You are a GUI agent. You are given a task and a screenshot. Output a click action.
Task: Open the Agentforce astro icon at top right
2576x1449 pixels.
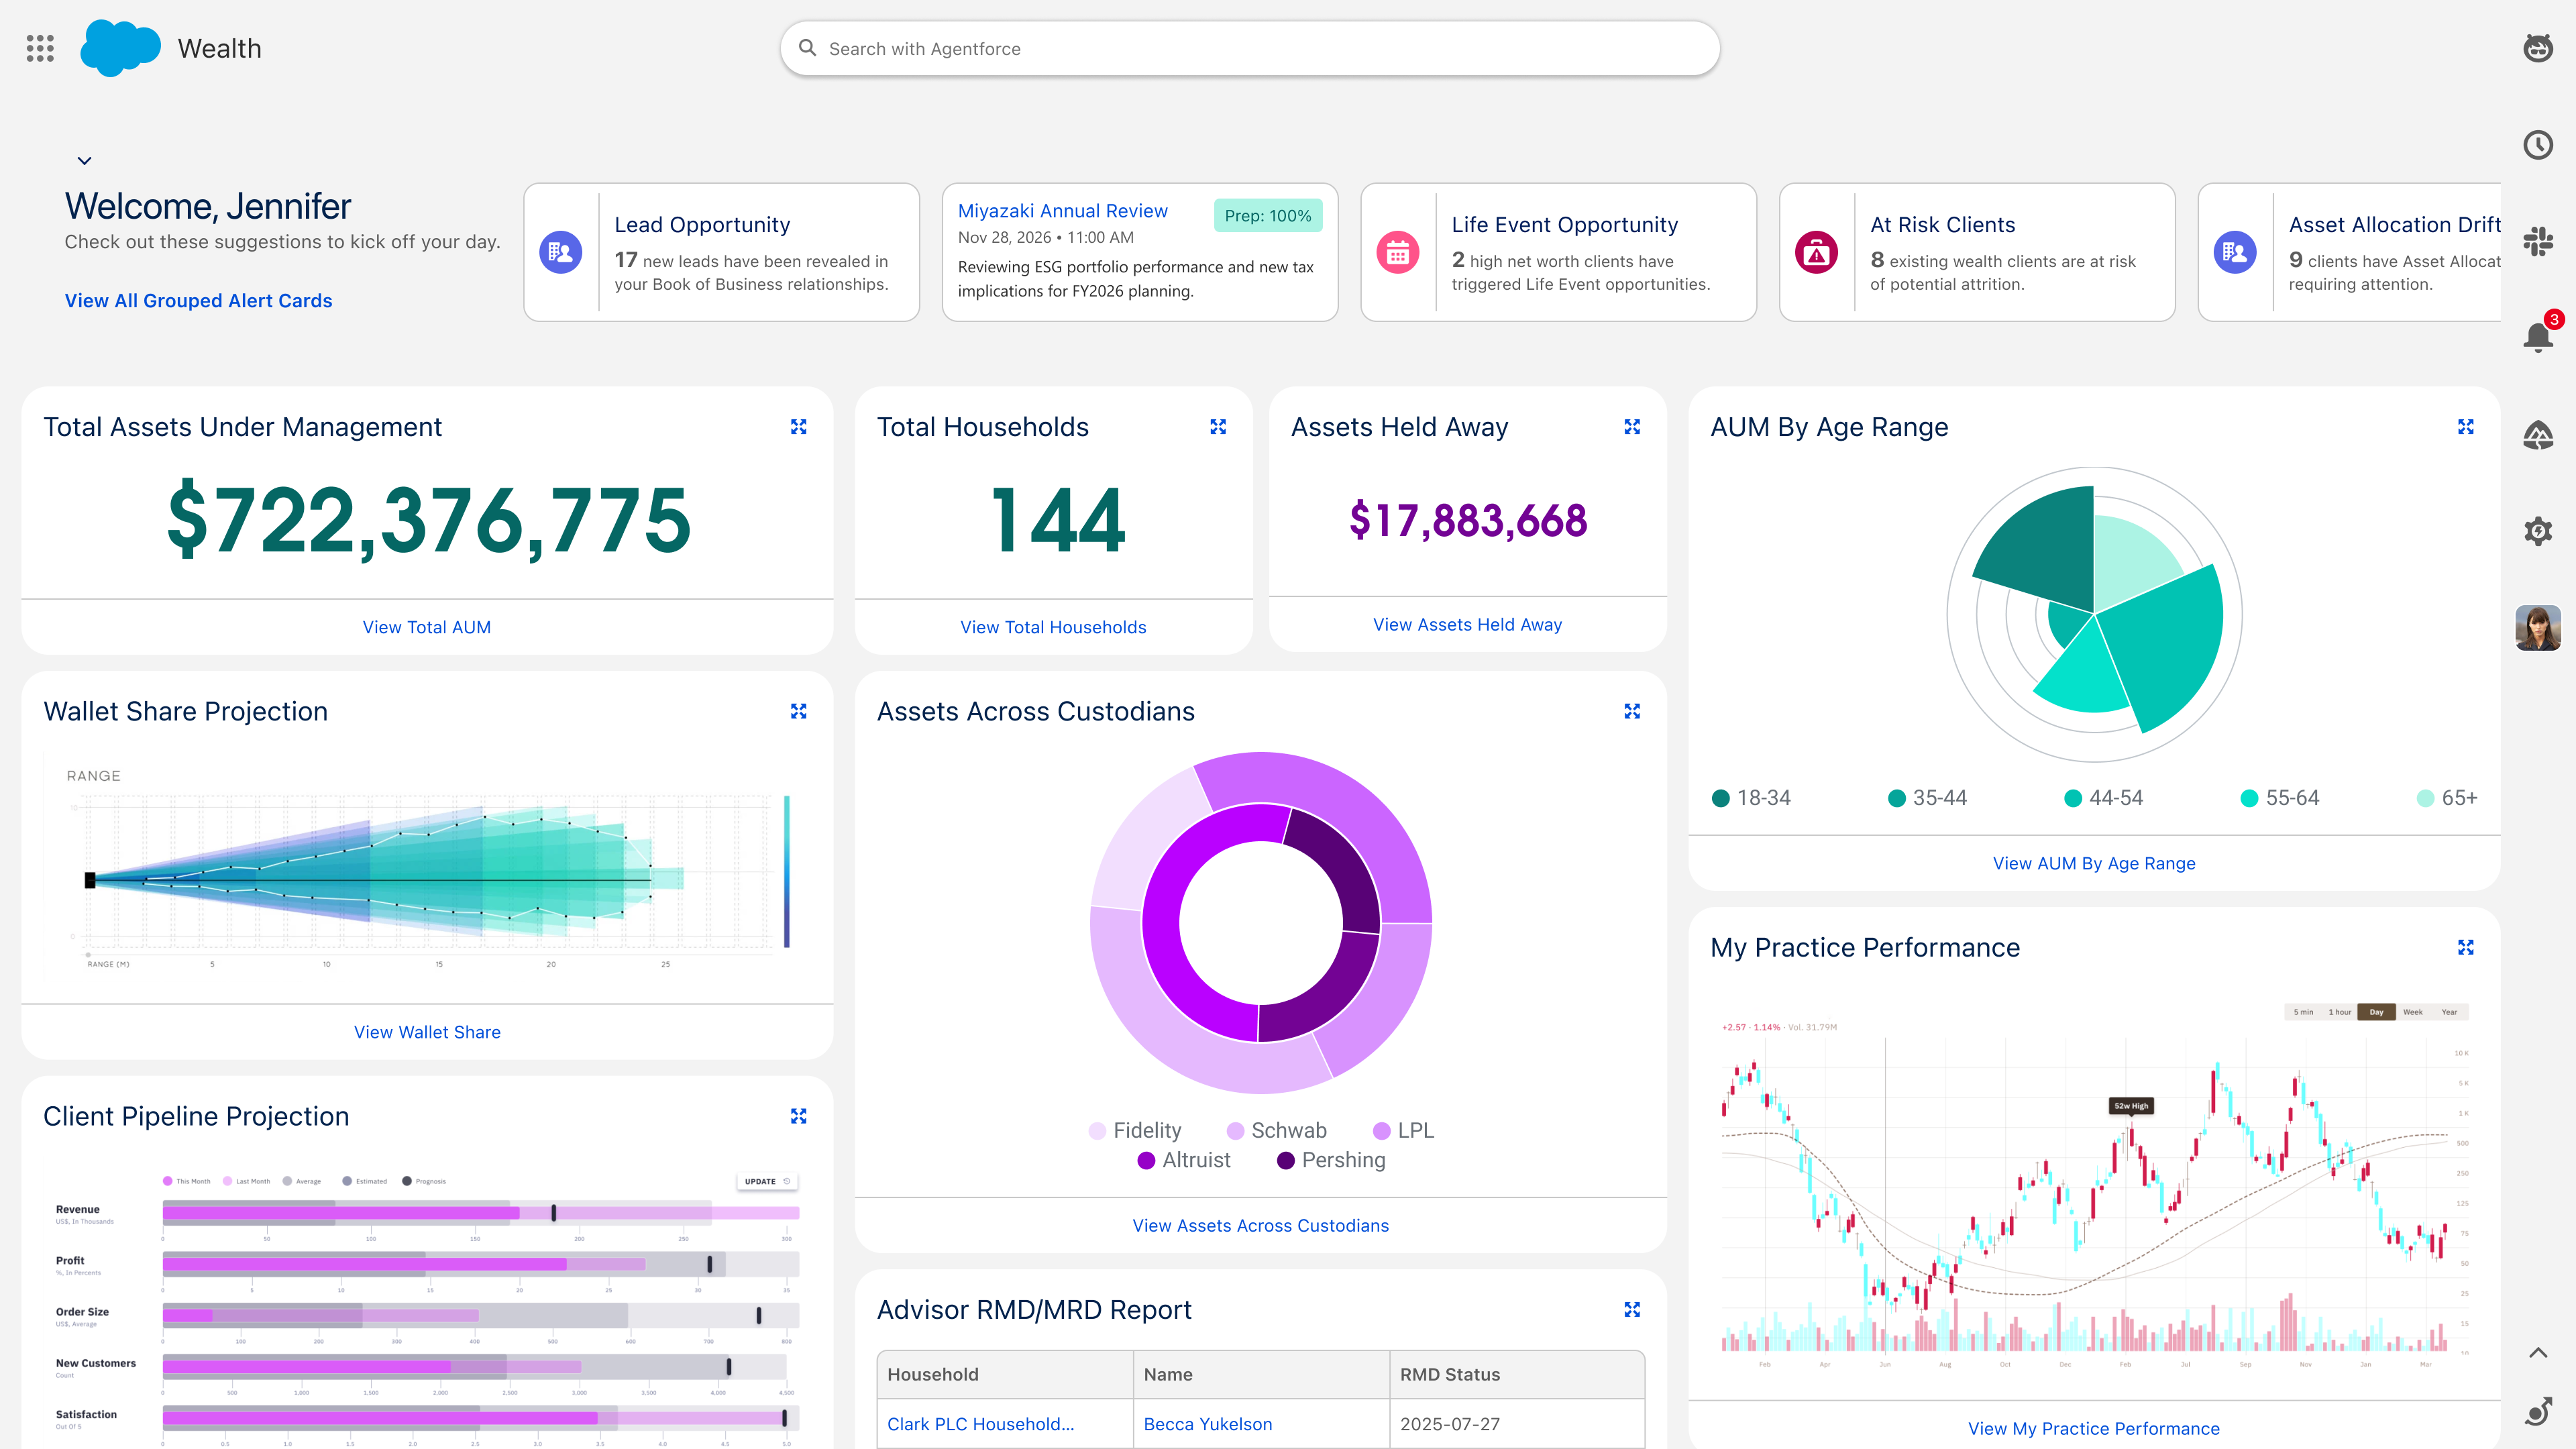coord(2538,48)
